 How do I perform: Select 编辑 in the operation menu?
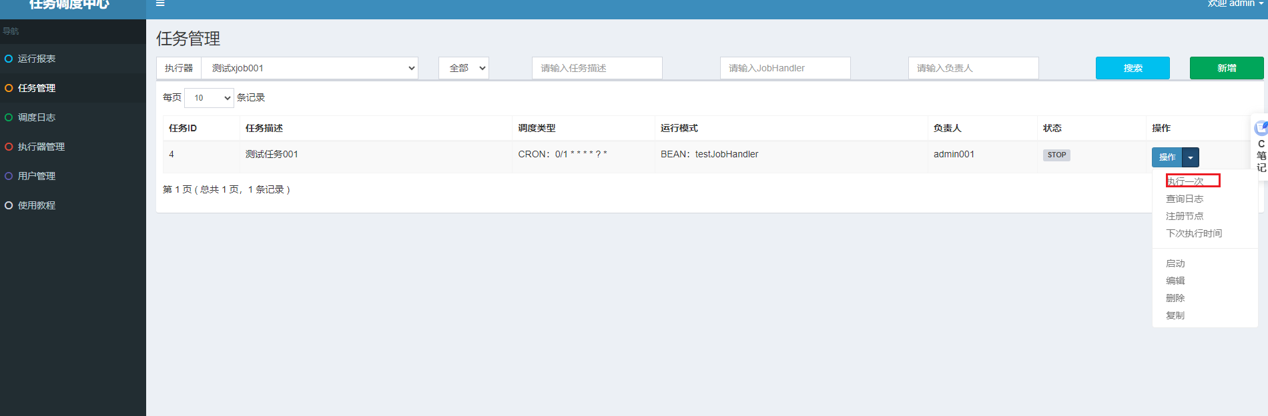point(1175,281)
